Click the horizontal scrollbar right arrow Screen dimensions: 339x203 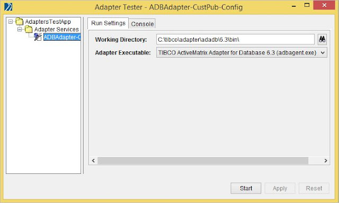point(326,161)
